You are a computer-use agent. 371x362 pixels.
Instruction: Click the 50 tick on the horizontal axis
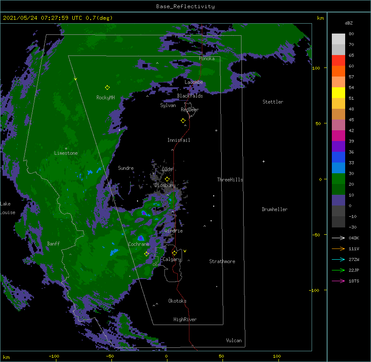(x=221, y=356)
